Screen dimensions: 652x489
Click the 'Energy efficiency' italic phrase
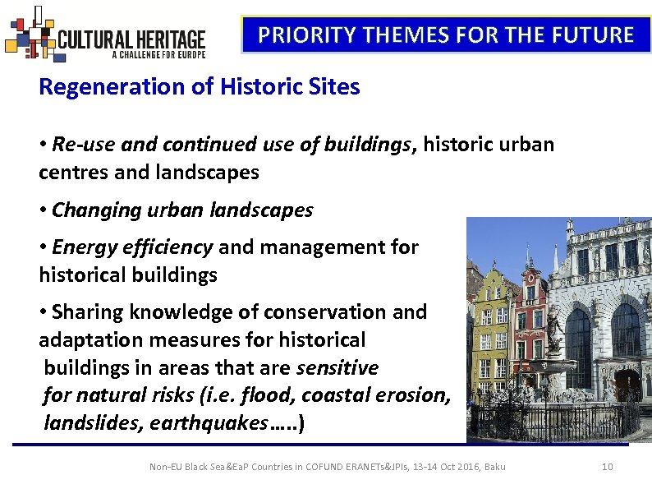(x=132, y=247)
